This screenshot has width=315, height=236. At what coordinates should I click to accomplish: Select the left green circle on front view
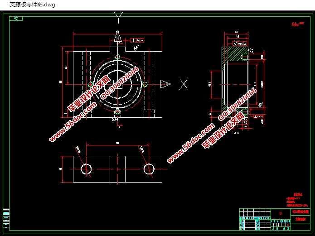(90, 84)
